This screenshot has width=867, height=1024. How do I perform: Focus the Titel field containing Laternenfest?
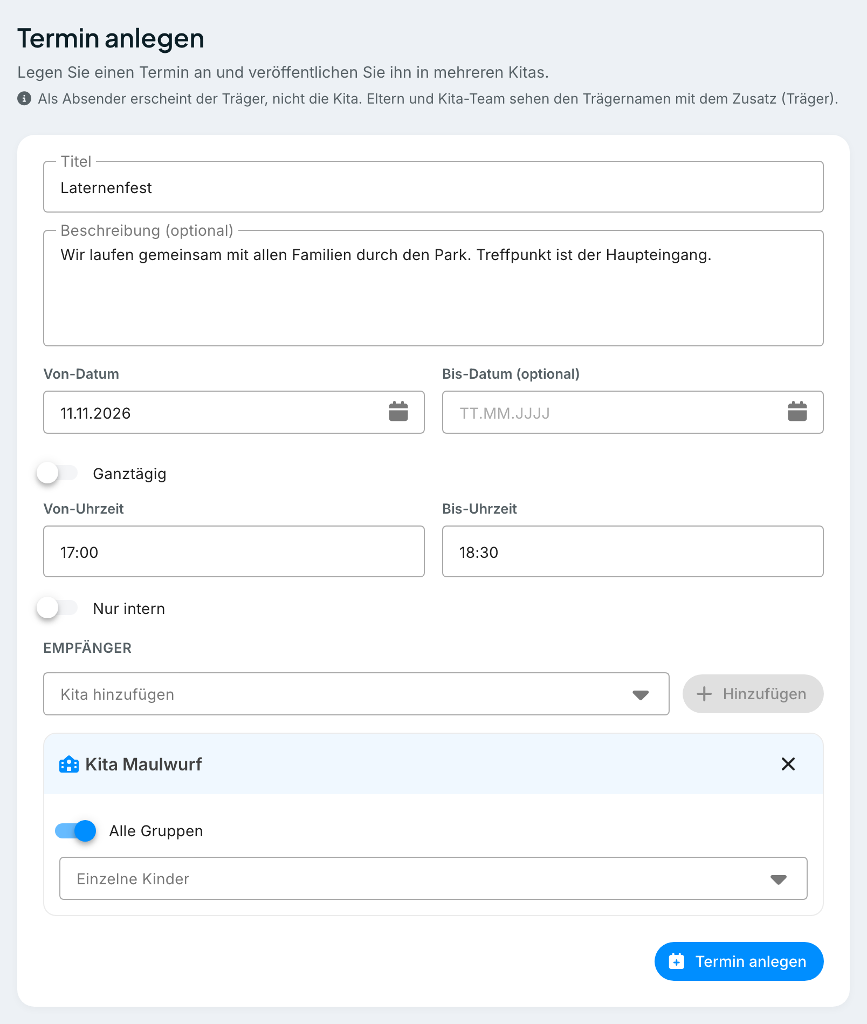pyautogui.click(x=433, y=187)
